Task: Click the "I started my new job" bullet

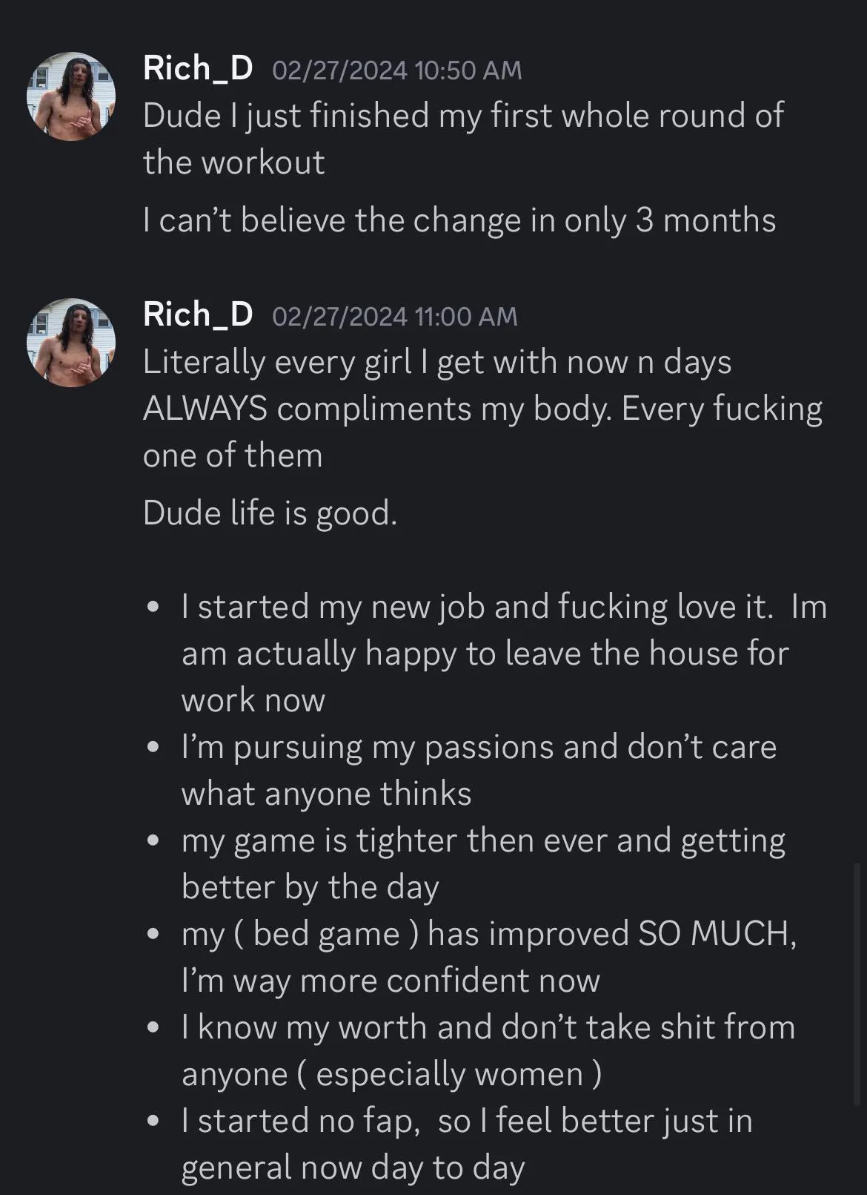Action: pos(504,653)
